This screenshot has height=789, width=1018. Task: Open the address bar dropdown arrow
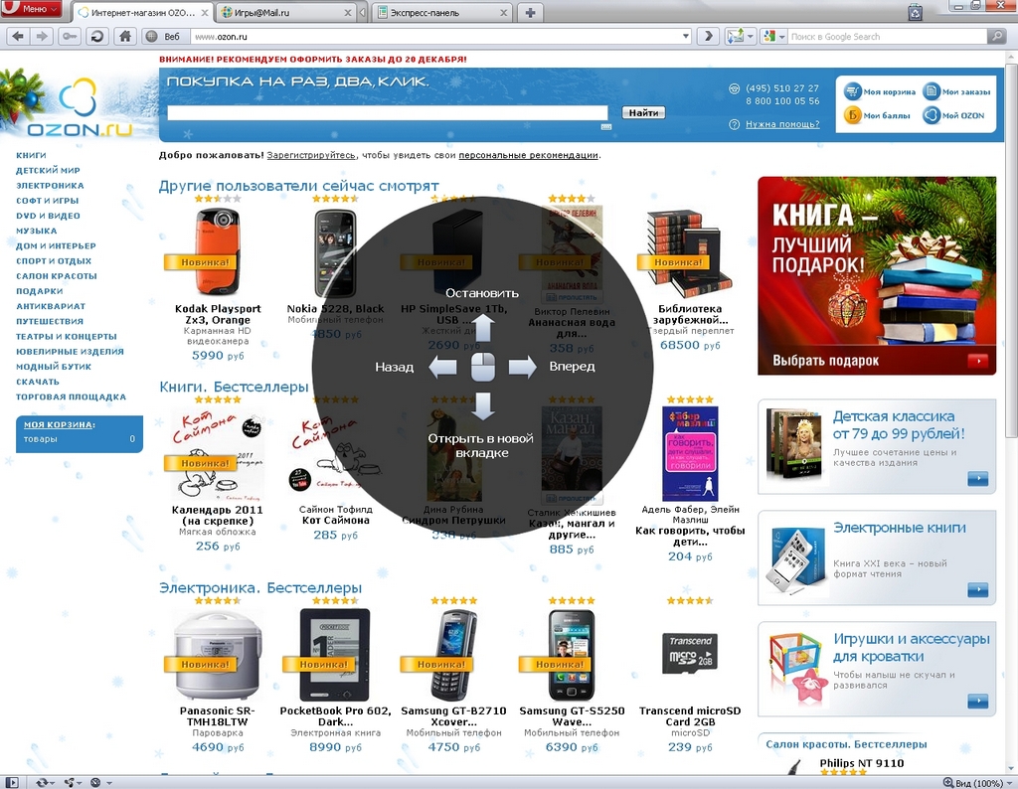pyautogui.click(x=686, y=36)
